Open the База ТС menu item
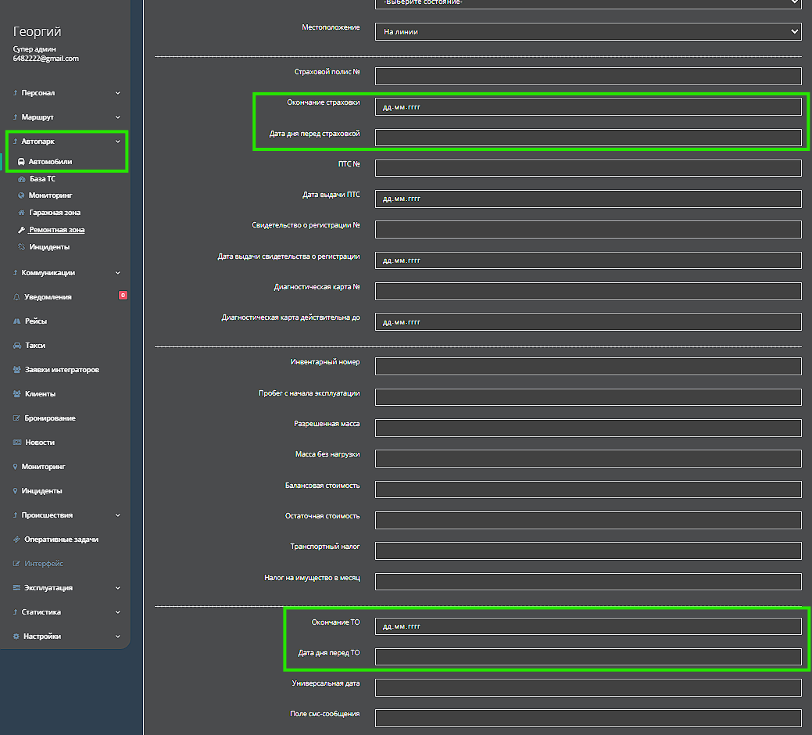 42,179
